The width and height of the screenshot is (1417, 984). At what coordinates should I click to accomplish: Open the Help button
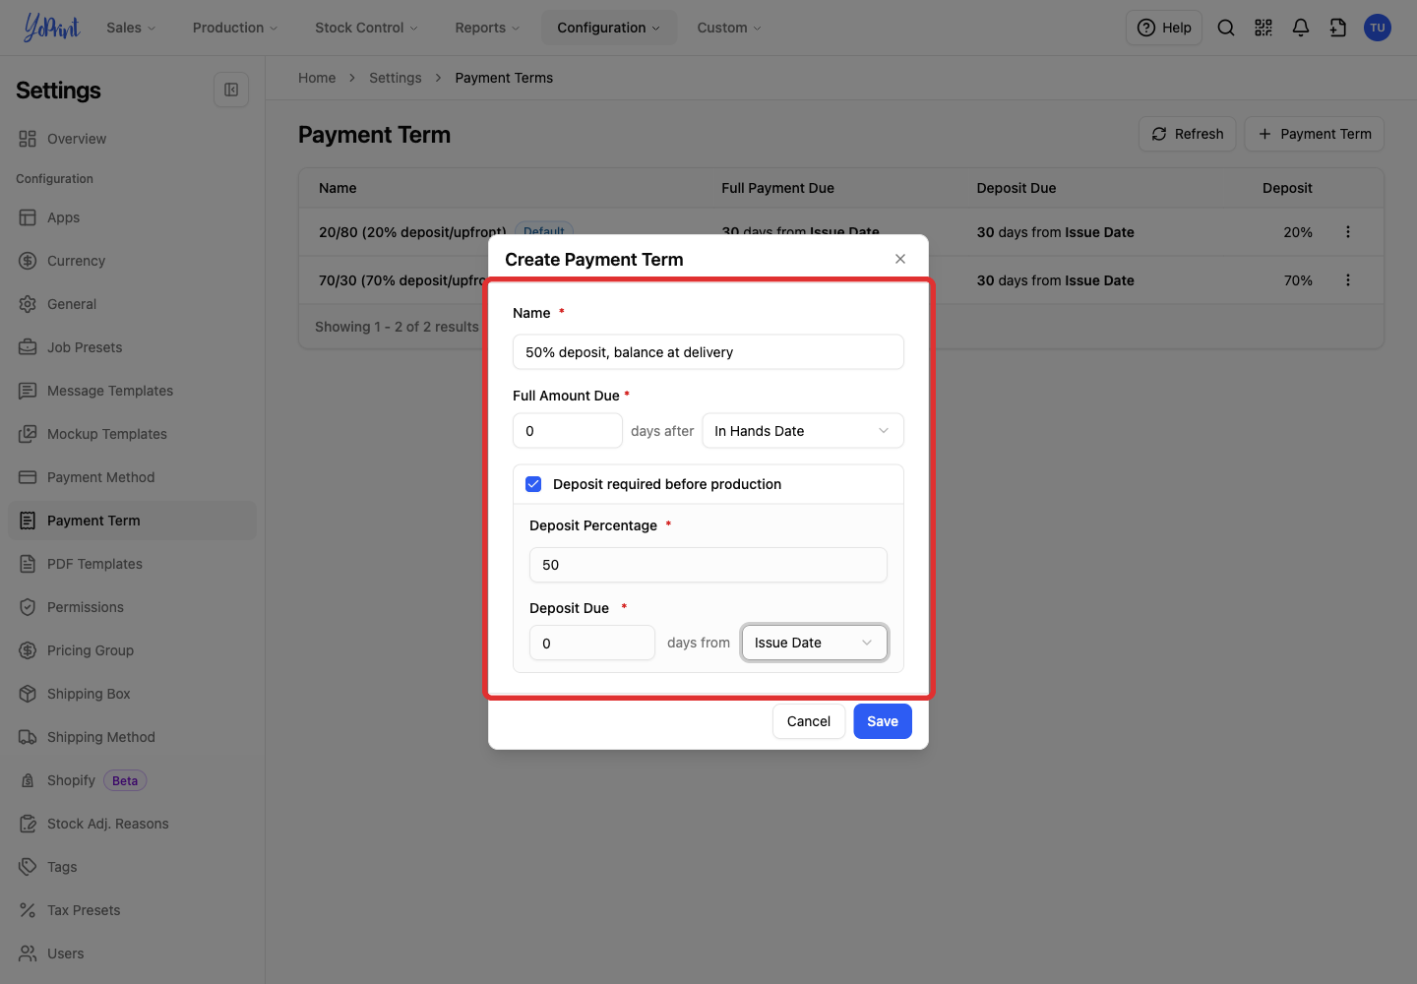click(1164, 28)
